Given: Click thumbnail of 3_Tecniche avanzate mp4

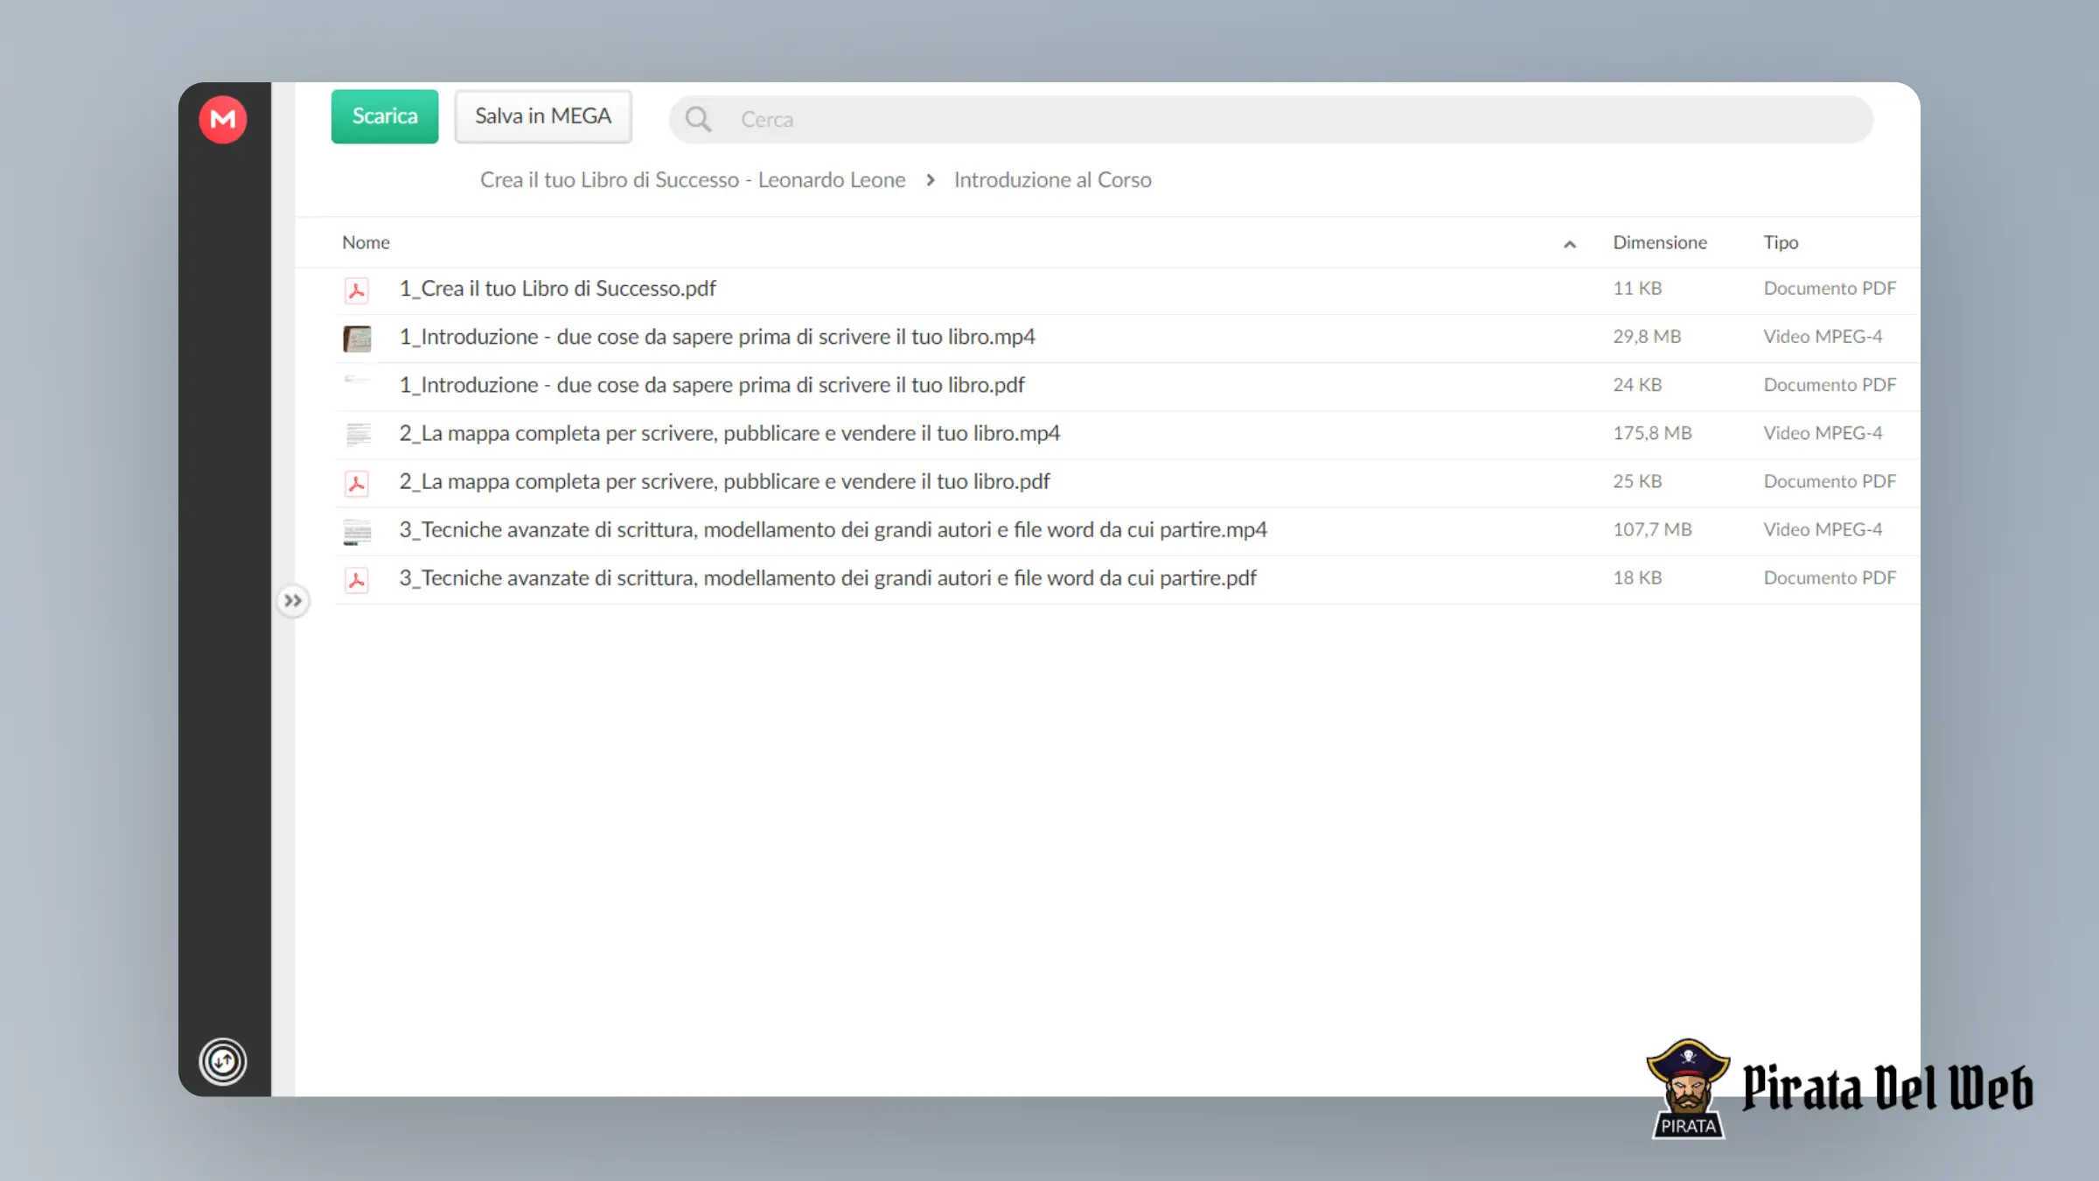Looking at the screenshot, I should 357,532.
